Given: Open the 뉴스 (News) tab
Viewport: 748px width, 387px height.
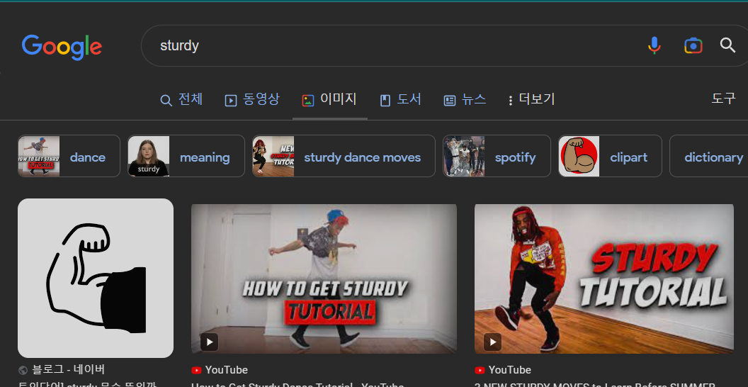Looking at the screenshot, I should 465,100.
